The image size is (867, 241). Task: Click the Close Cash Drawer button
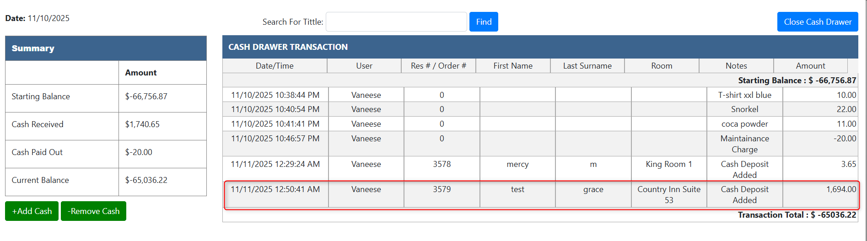[x=817, y=22]
